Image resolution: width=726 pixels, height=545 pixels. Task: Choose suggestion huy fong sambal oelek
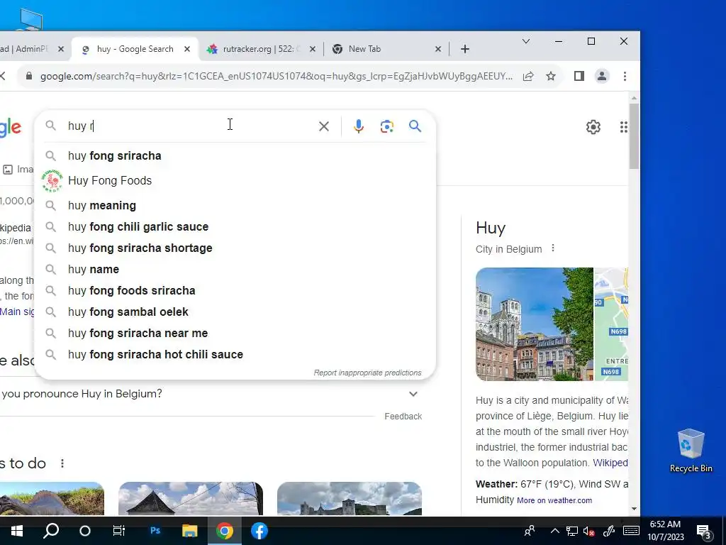235,312
